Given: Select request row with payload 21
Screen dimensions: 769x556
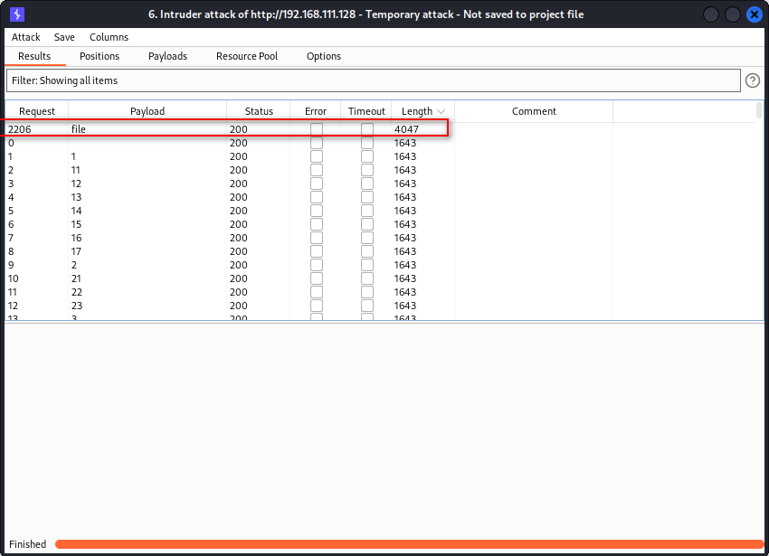Looking at the screenshot, I should [x=380, y=278].
